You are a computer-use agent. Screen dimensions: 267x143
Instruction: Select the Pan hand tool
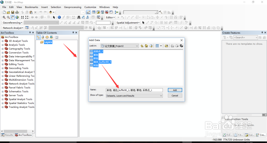click(x=13, y=17)
